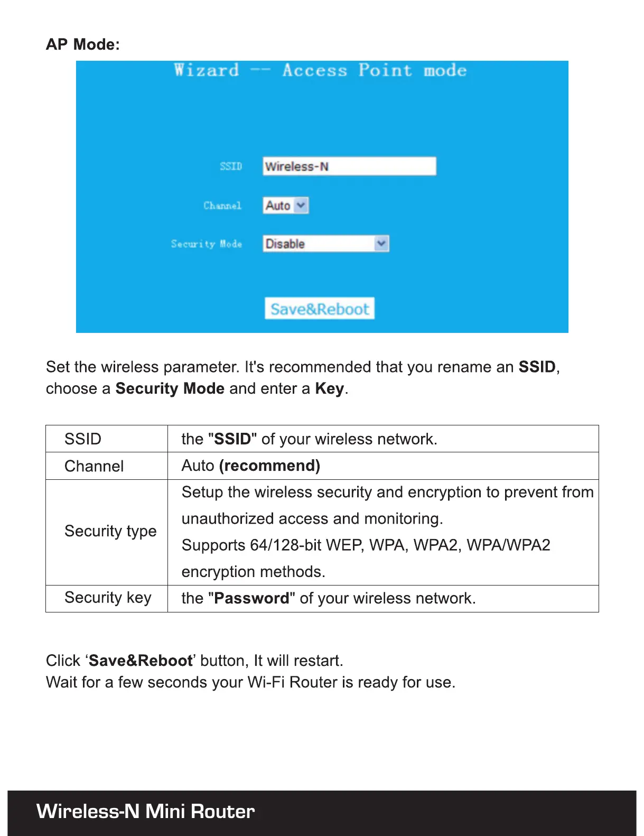Click the bold Password word in the table
644x836 pixels.
[251, 598]
